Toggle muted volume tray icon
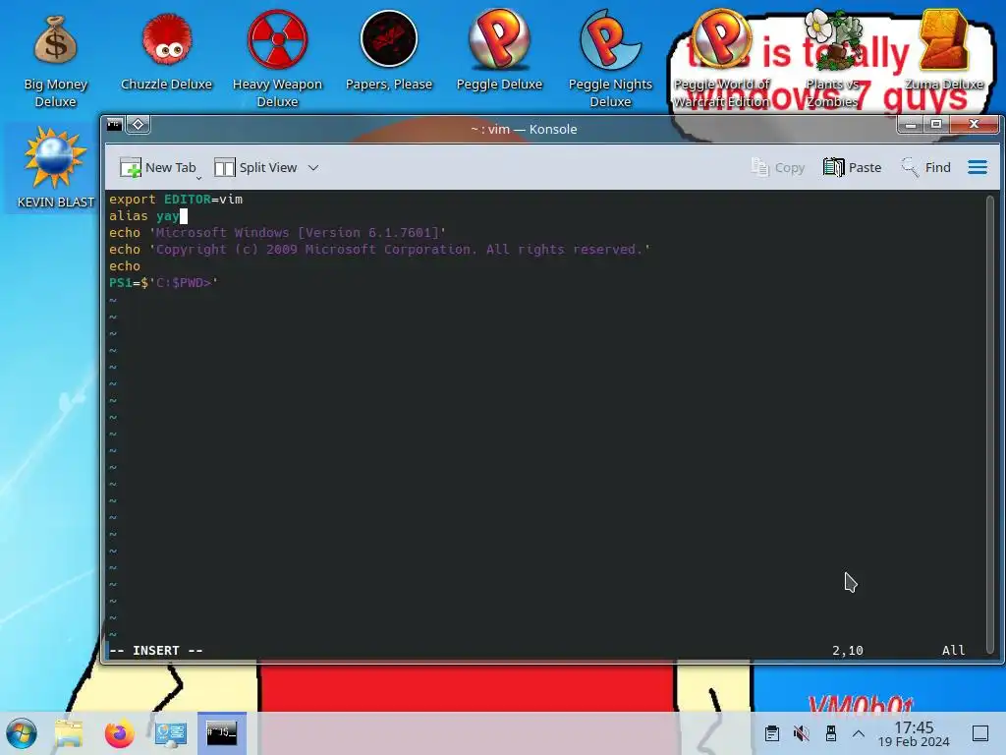1006x755 pixels. pyautogui.click(x=802, y=733)
